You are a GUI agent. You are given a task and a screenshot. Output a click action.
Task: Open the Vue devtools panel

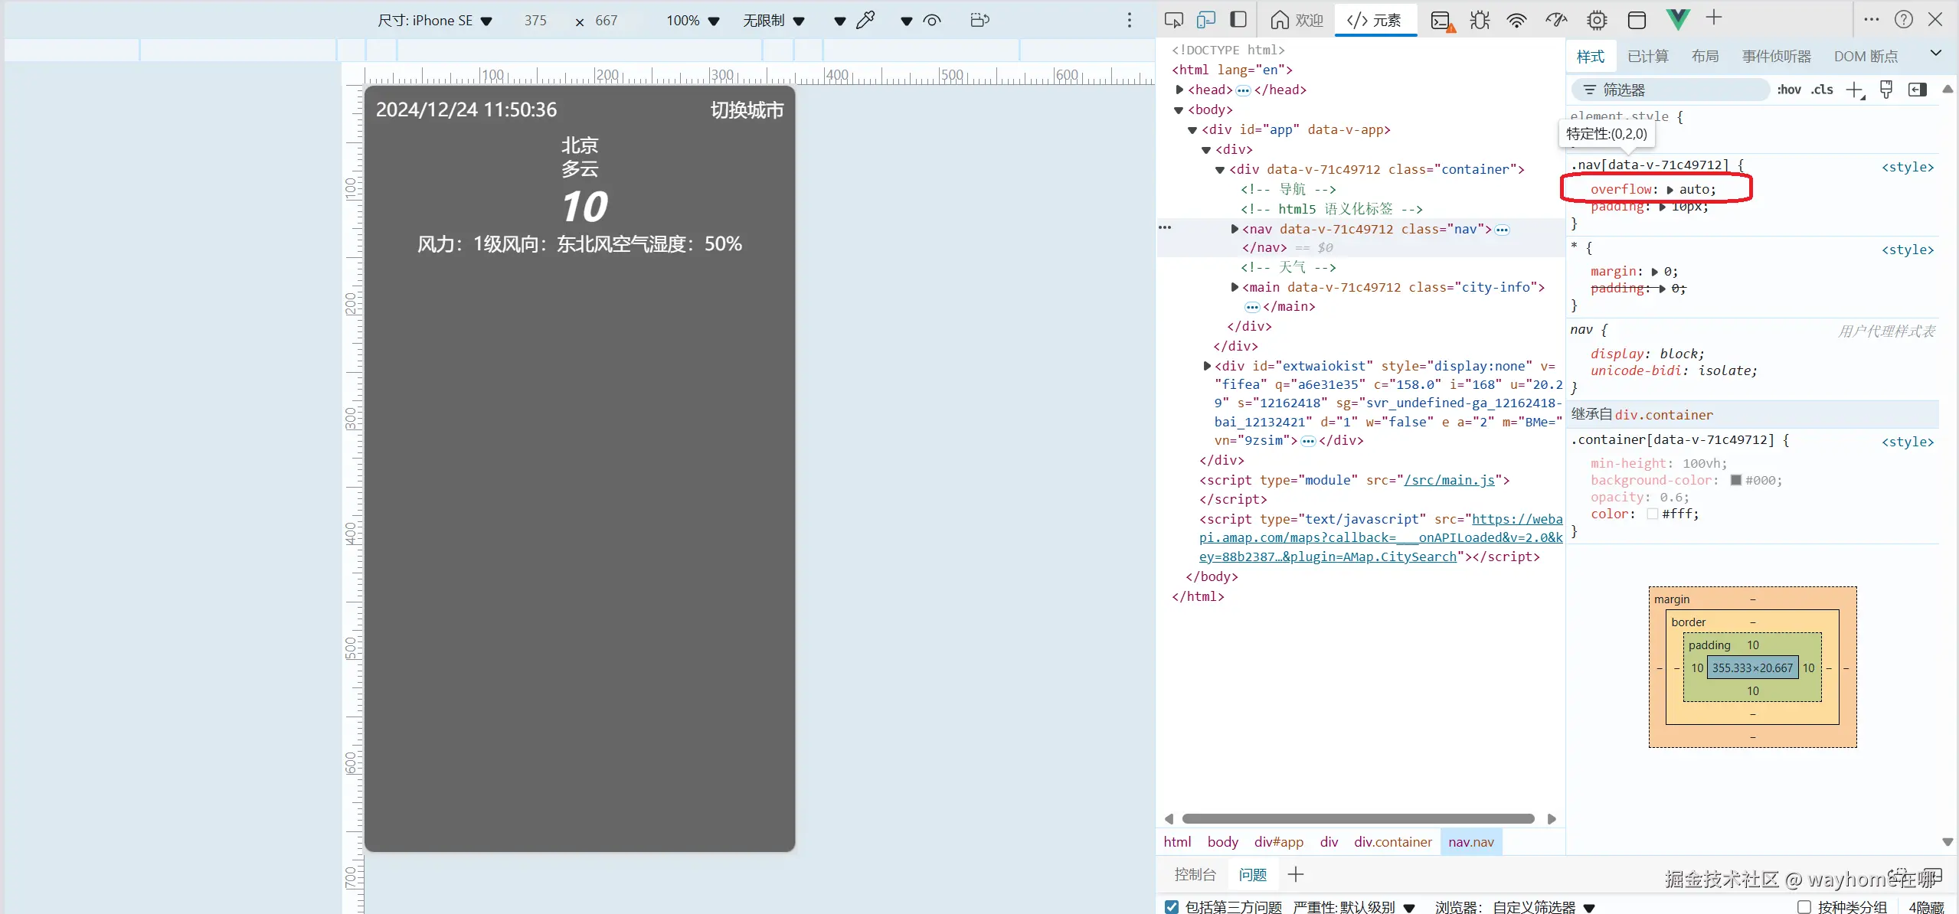click(1677, 20)
